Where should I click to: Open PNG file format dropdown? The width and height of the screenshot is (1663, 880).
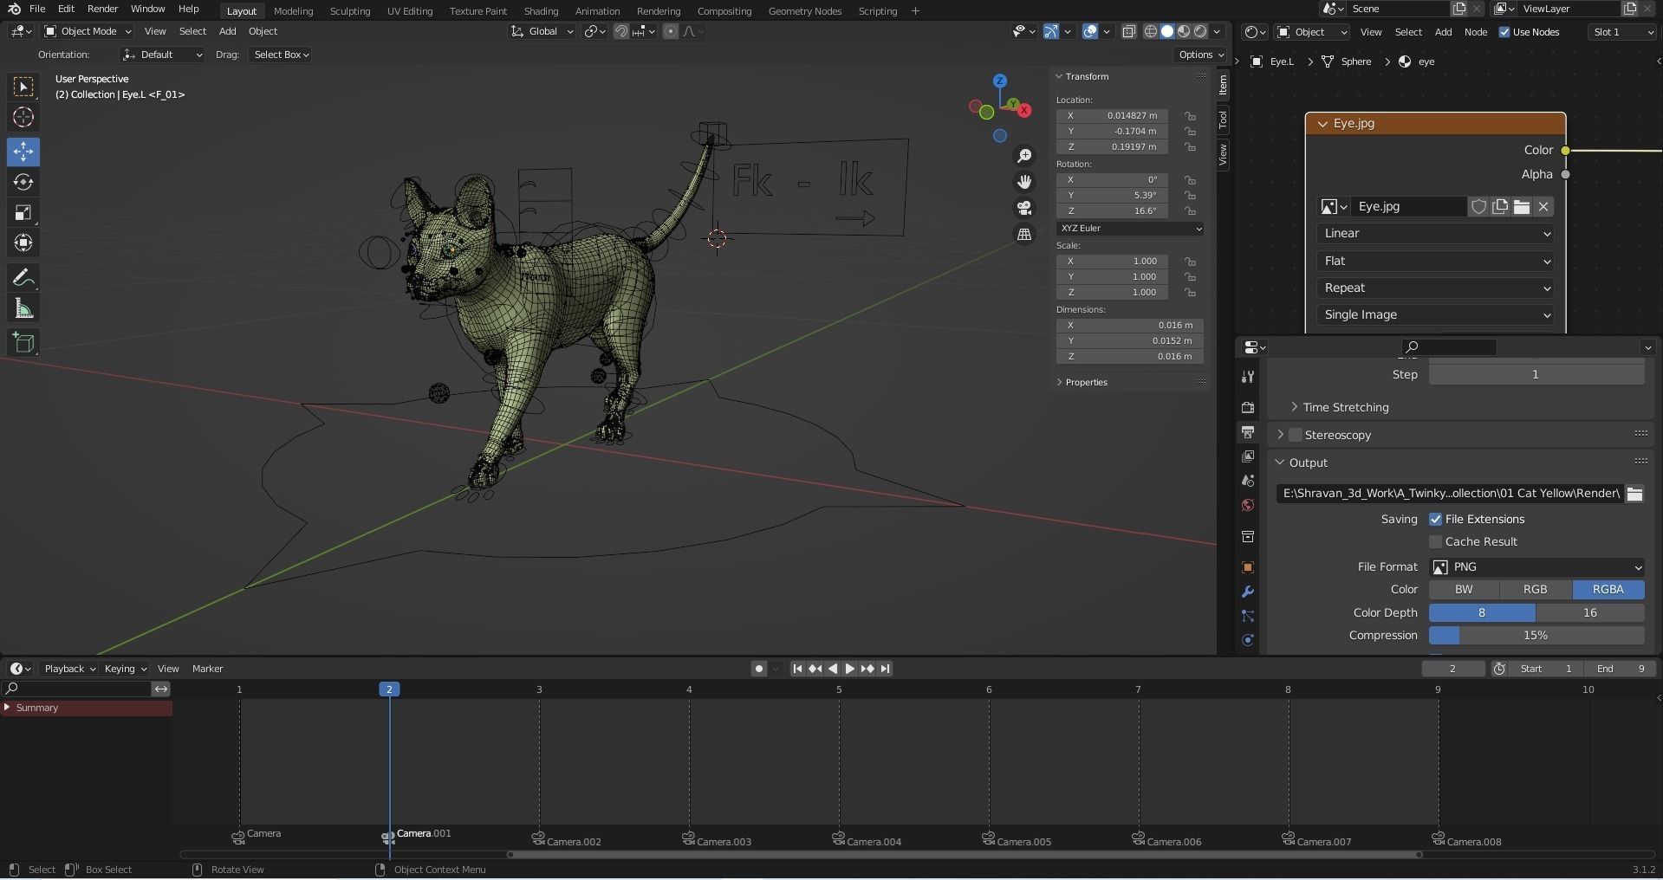1536,567
